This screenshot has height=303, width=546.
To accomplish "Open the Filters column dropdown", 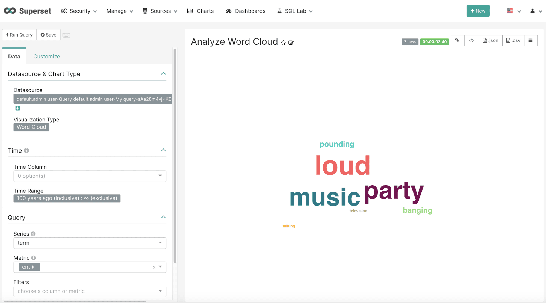I will [90, 291].
